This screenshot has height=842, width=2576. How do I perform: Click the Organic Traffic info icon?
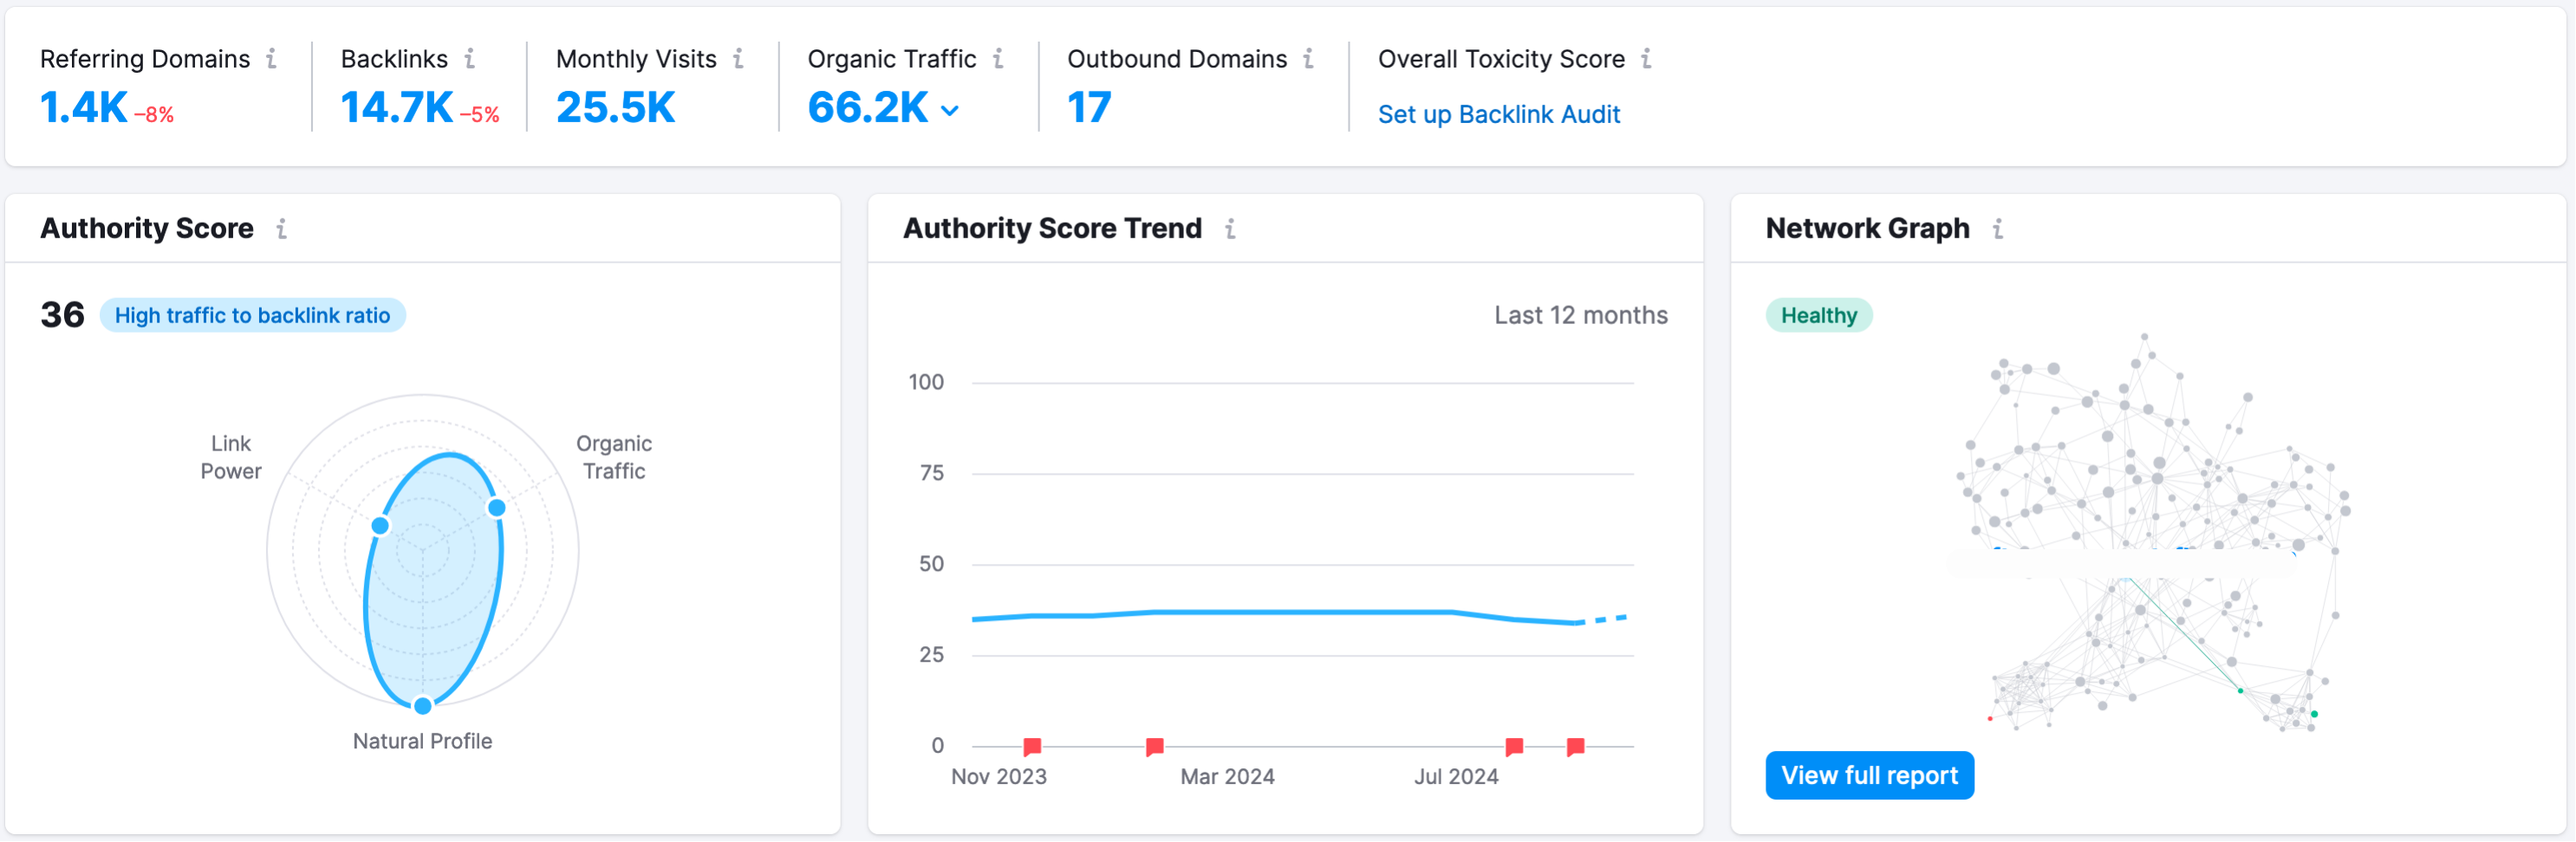[999, 60]
